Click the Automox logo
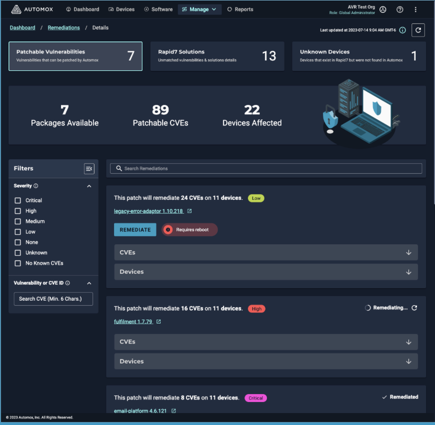The image size is (435, 425). tap(32, 9)
